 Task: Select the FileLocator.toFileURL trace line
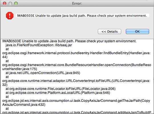click(60, 89)
